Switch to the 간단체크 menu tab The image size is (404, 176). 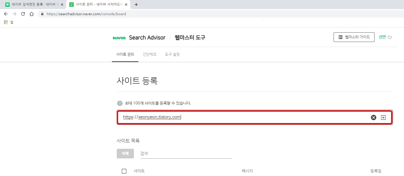[x=150, y=54]
